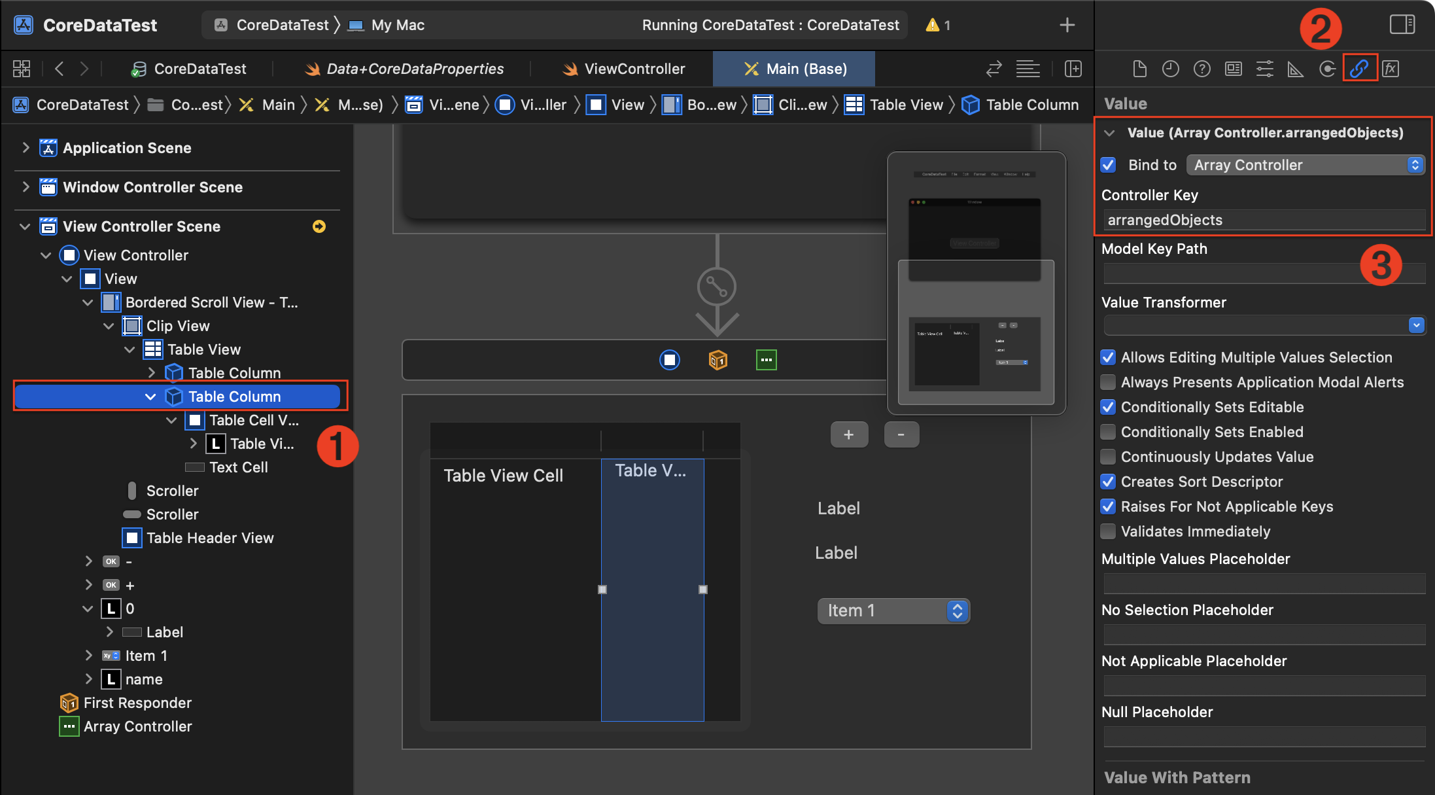Click the plus button on canvas
This screenshot has height=795, width=1435.
click(x=849, y=434)
